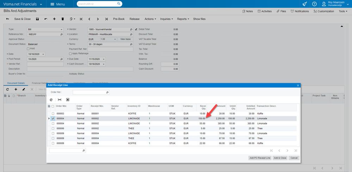The image size is (352, 172).
Task: Expand the Reports dropdown menu
Action: click(x=183, y=19)
